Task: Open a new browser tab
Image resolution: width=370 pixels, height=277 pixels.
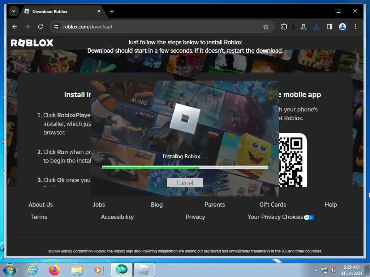Action: (x=112, y=11)
